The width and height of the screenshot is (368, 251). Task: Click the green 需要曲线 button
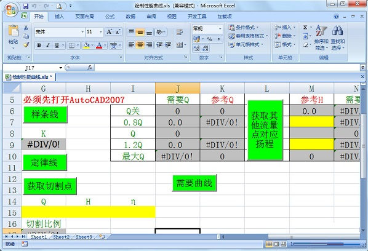tap(194, 183)
